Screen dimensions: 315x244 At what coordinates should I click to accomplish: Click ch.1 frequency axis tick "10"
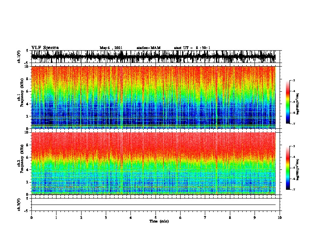tap(27, 67)
